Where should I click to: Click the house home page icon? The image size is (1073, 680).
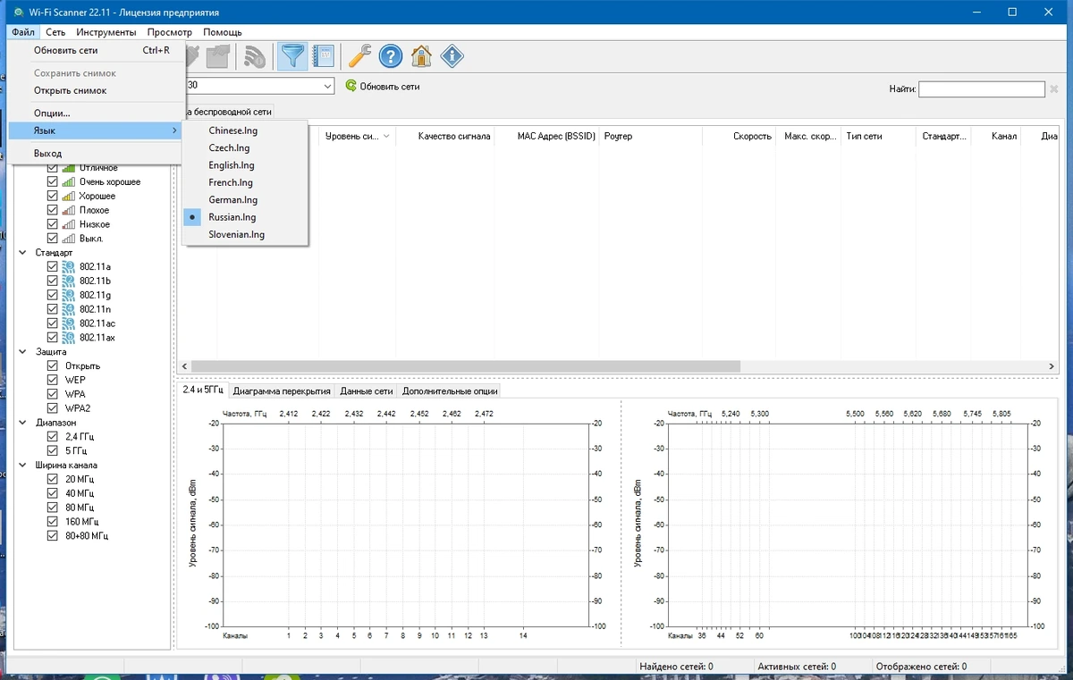pos(421,57)
